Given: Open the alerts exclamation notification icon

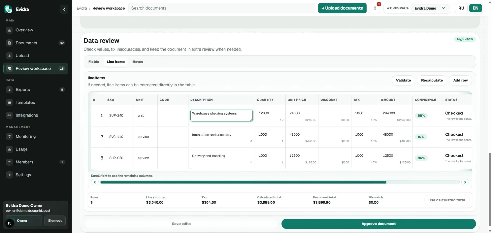Looking at the screenshot, I should click(x=375, y=8).
